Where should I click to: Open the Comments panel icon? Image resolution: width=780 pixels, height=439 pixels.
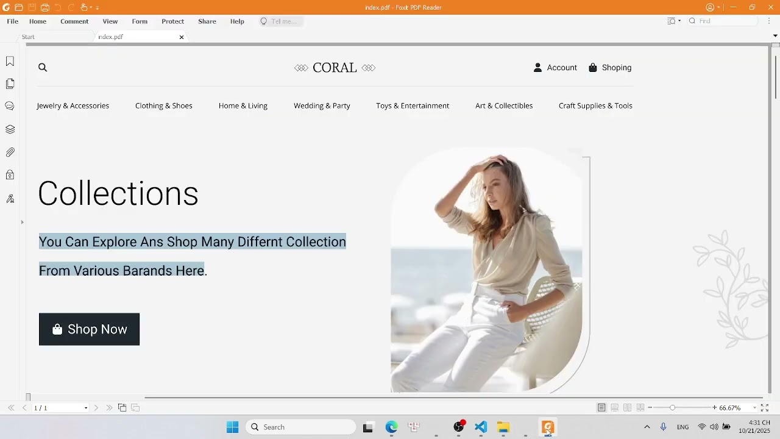[10, 106]
